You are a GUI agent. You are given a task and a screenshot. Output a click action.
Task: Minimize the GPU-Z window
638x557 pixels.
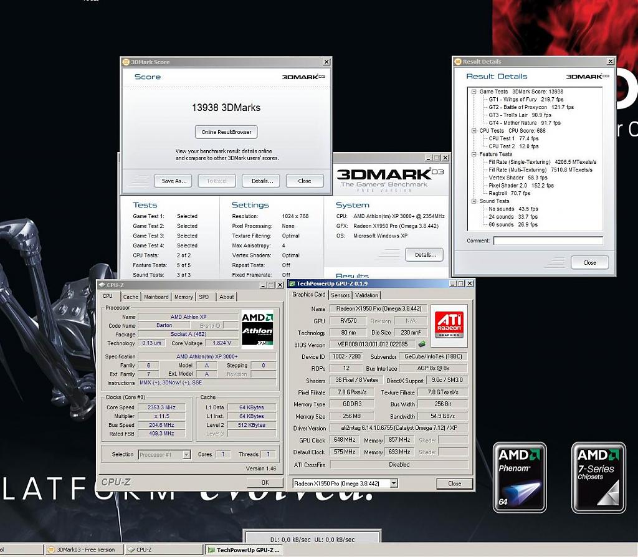point(452,283)
